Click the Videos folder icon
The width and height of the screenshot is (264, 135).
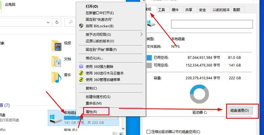point(57,46)
